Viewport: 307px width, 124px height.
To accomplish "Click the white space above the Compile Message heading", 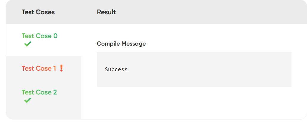I will pyautogui.click(x=194, y=31).
